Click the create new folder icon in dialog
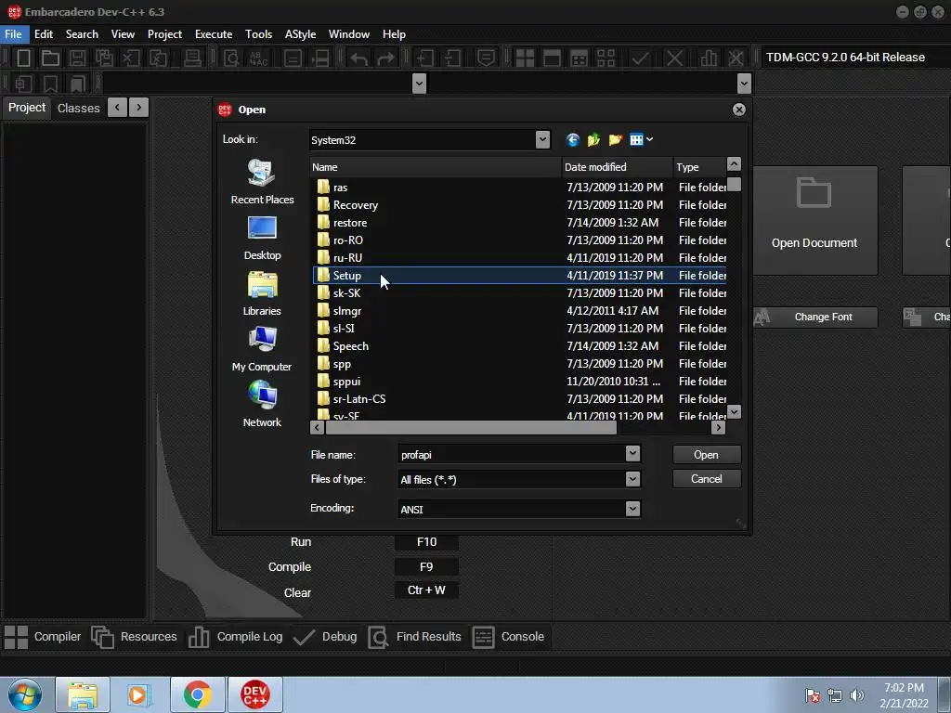Viewport: 951px width, 713px height. (615, 140)
